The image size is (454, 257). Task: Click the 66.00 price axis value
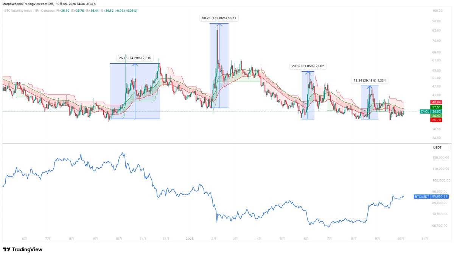437,52
